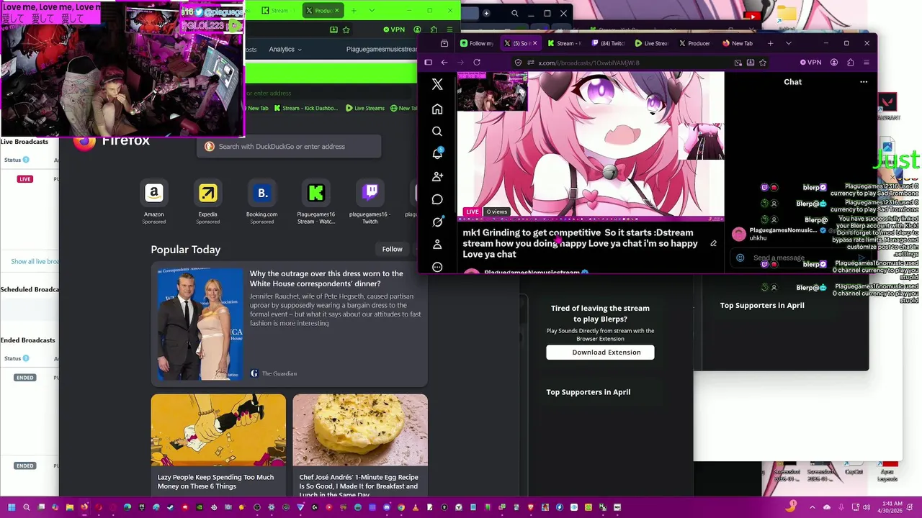Open VPN in the purple browser window

[810, 63]
